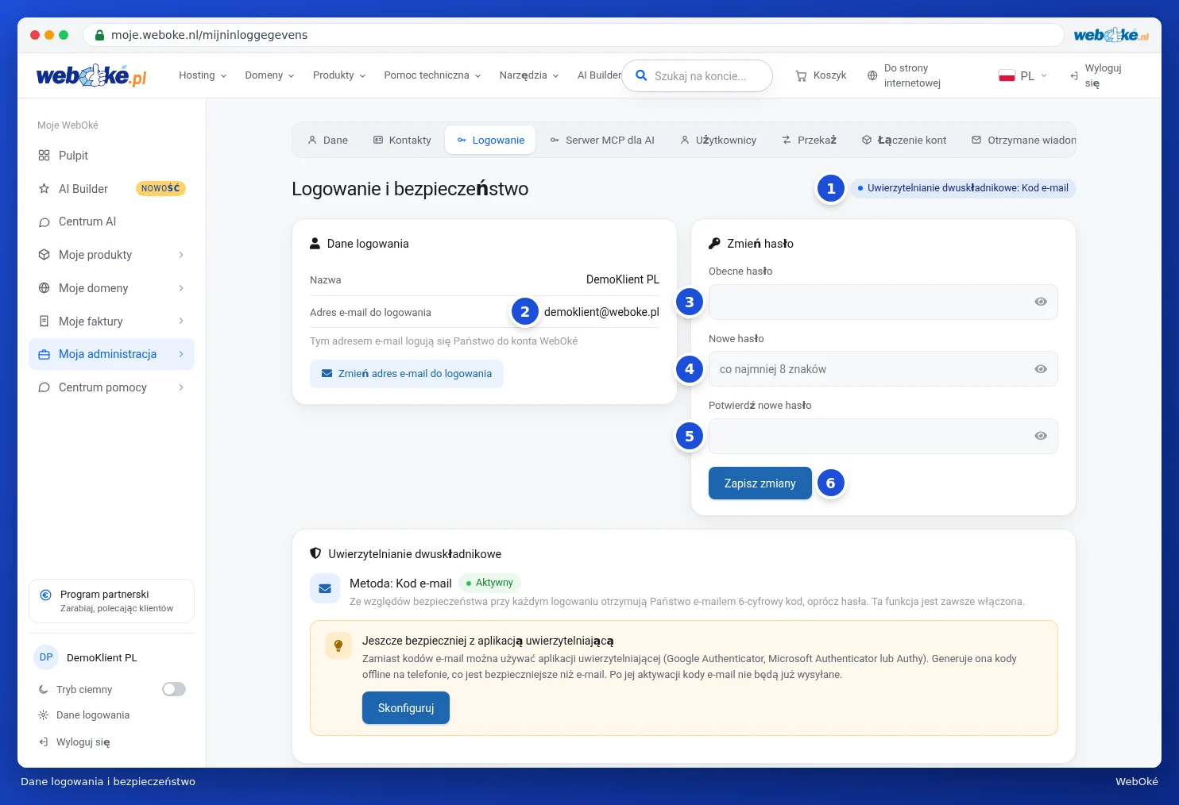This screenshot has width=1179, height=805.
Task: Click the Zapisz zmiany button
Action: tap(760, 483)
